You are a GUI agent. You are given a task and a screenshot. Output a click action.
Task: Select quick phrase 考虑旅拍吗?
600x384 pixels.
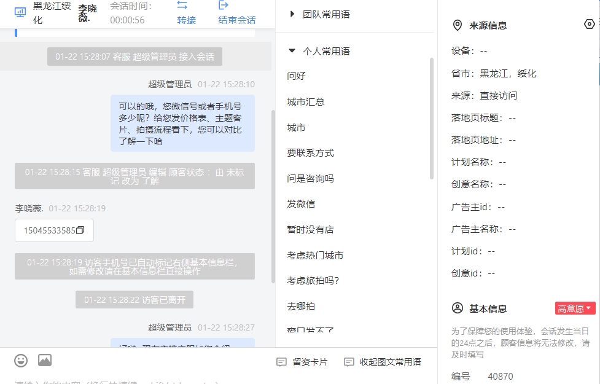(x=313, y=281)
